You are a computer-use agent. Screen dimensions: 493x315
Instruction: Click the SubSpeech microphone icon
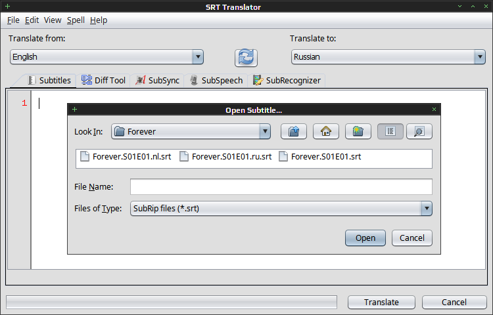tap(194, 80)
